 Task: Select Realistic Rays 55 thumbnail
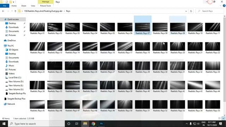pyautogui.click(x=213, y=104)
